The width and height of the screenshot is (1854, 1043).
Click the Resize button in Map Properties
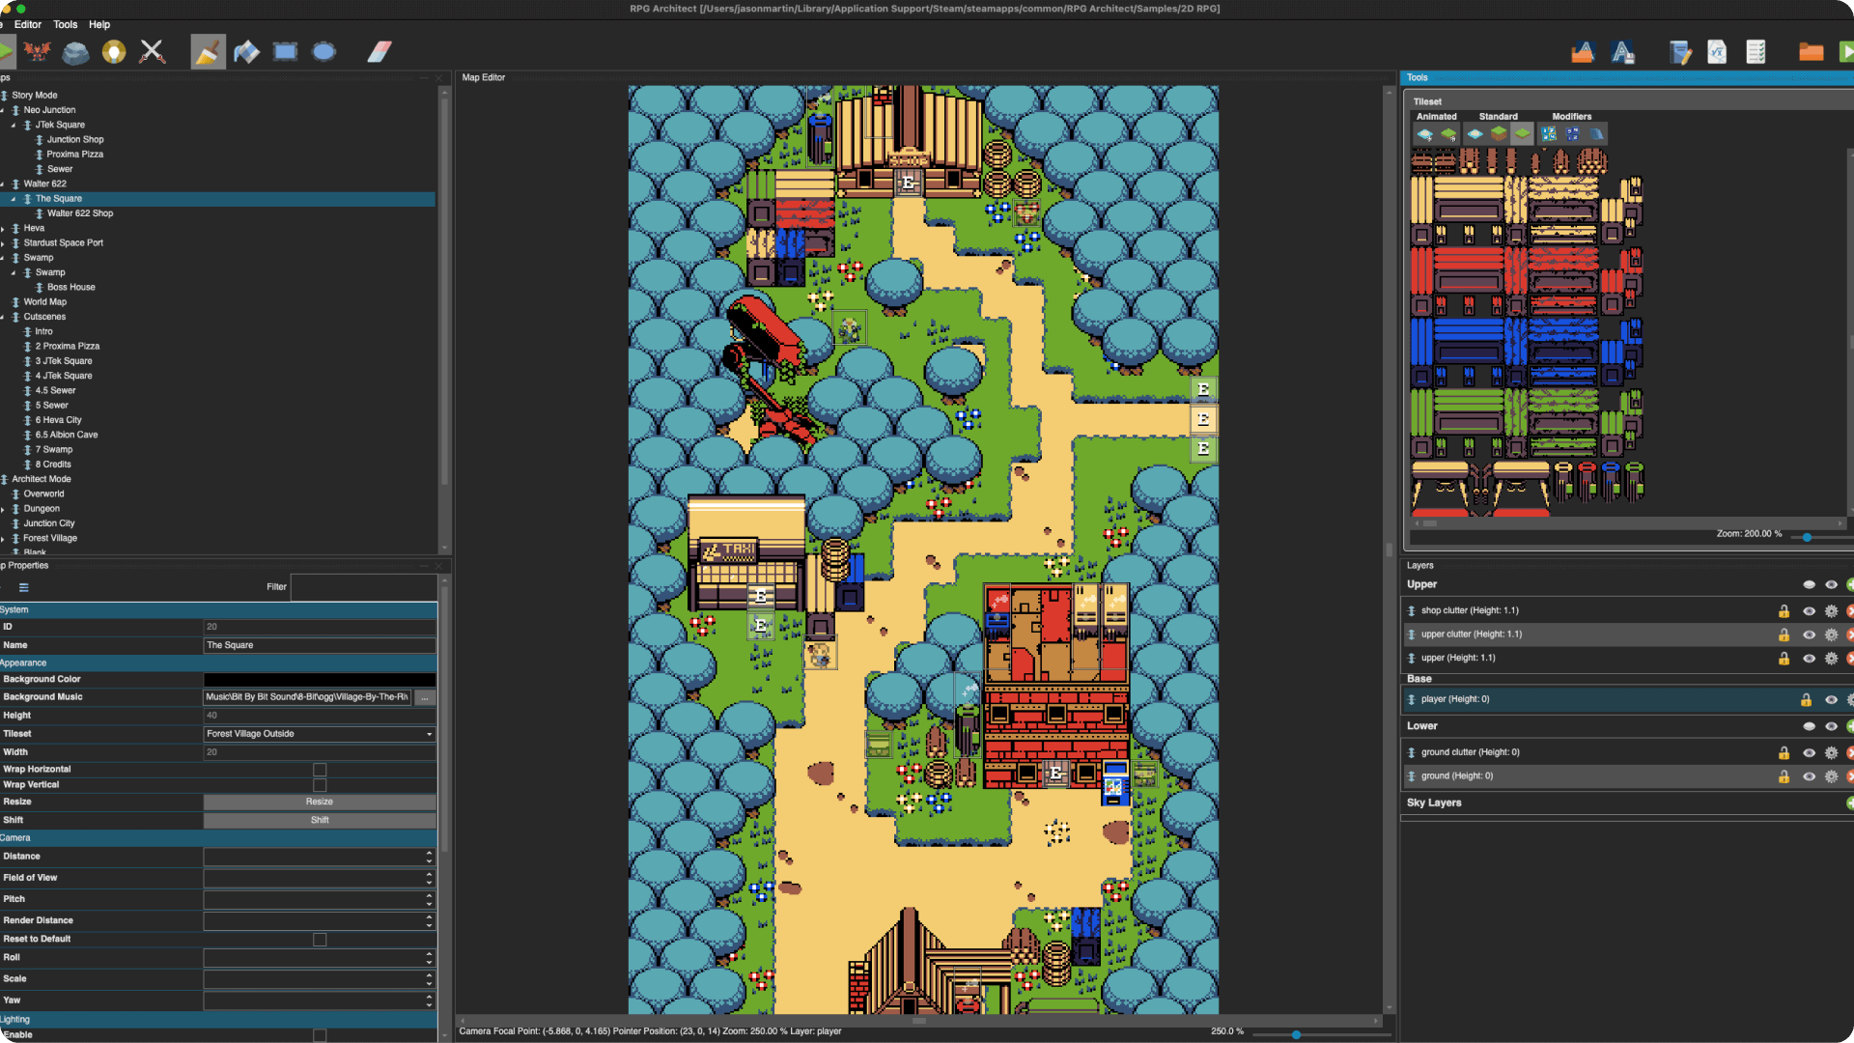(319, 802)
